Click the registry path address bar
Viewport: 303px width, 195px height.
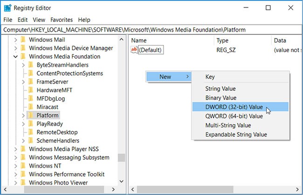(151, 30)
